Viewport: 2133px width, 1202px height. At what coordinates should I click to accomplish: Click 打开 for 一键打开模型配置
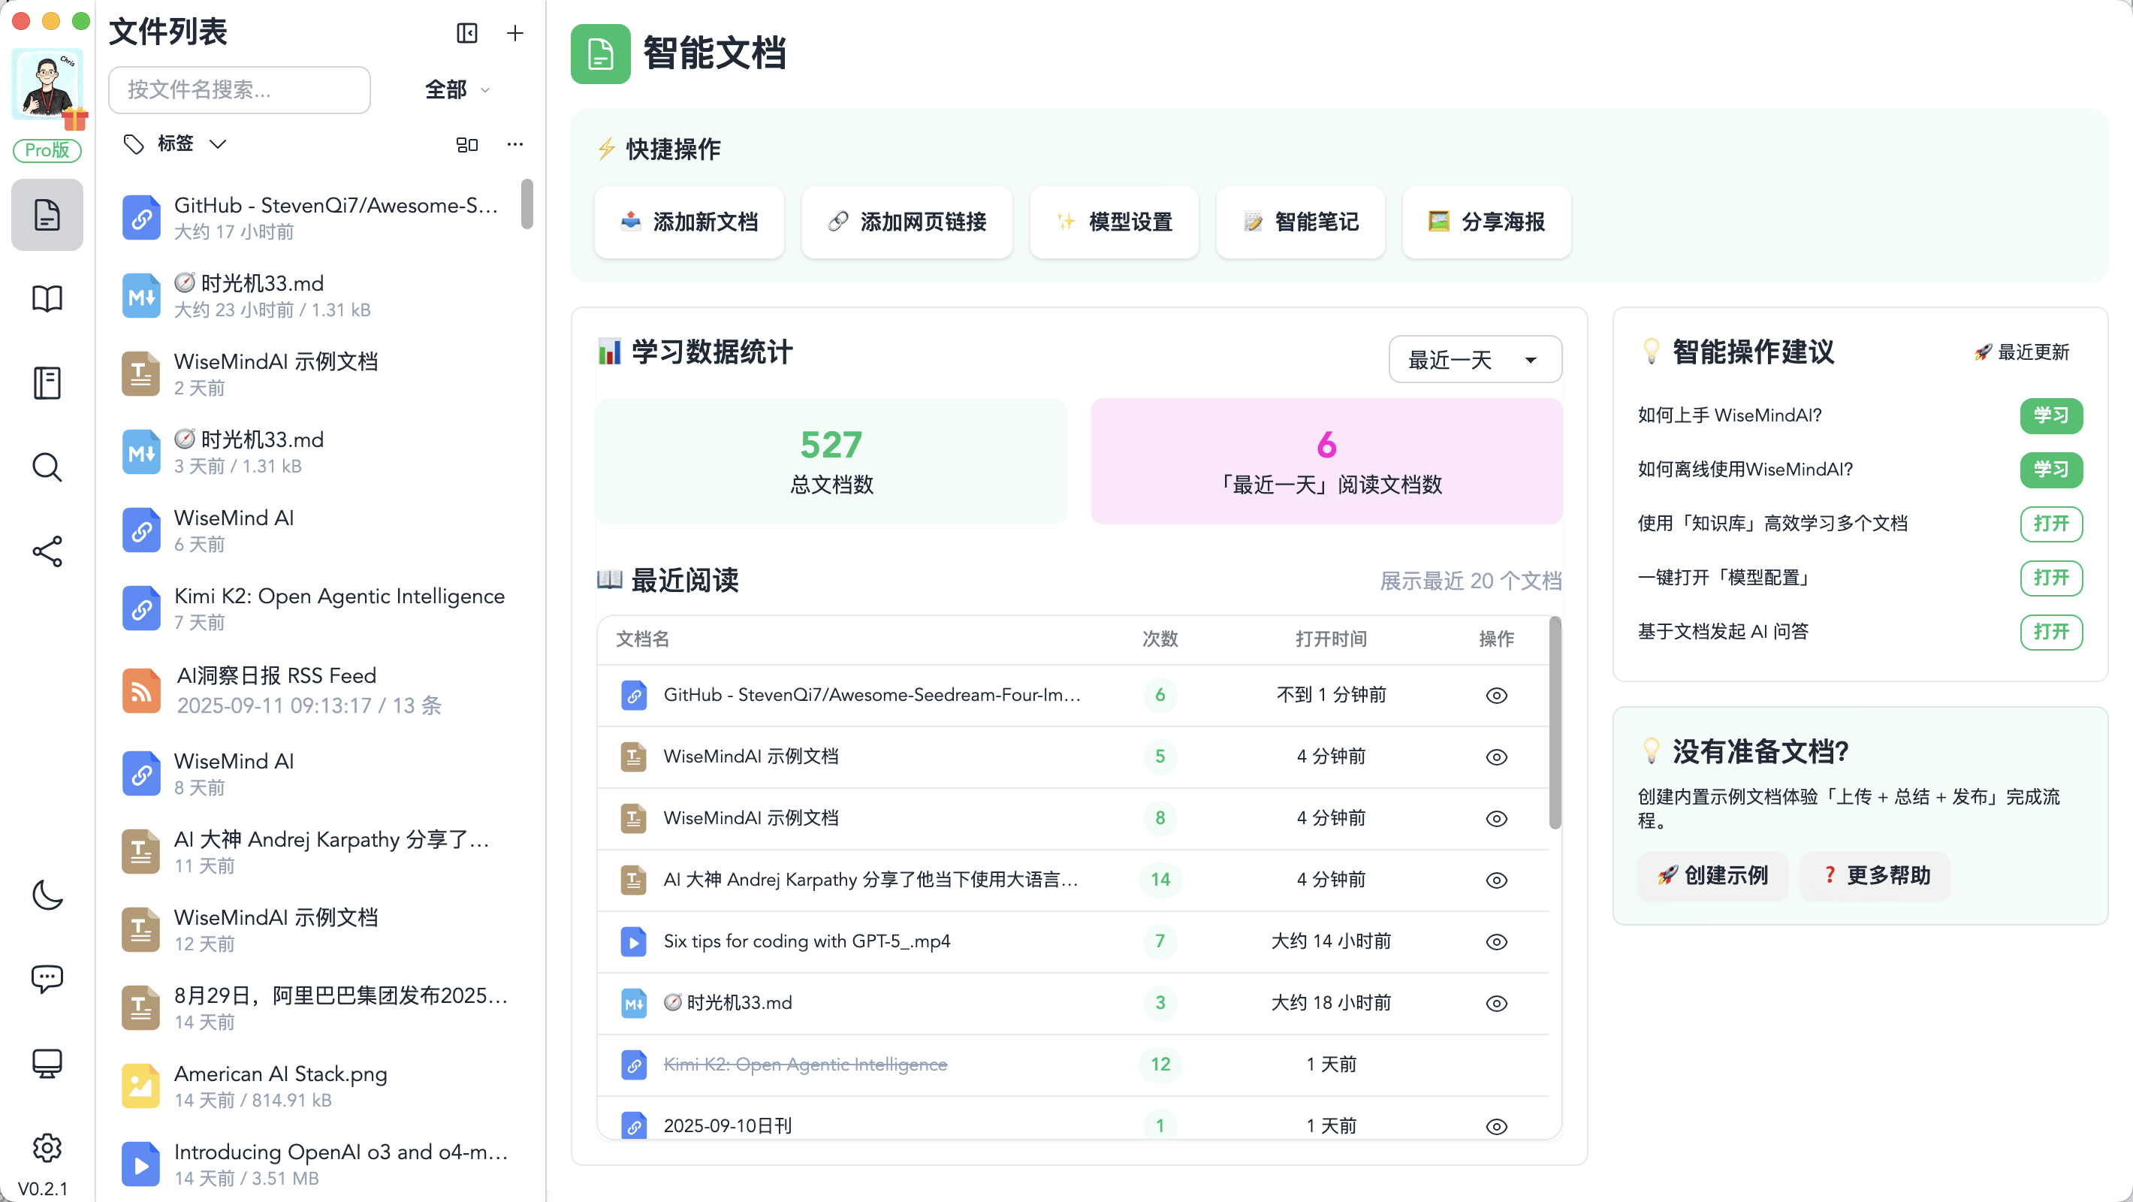click(2051, 578)
